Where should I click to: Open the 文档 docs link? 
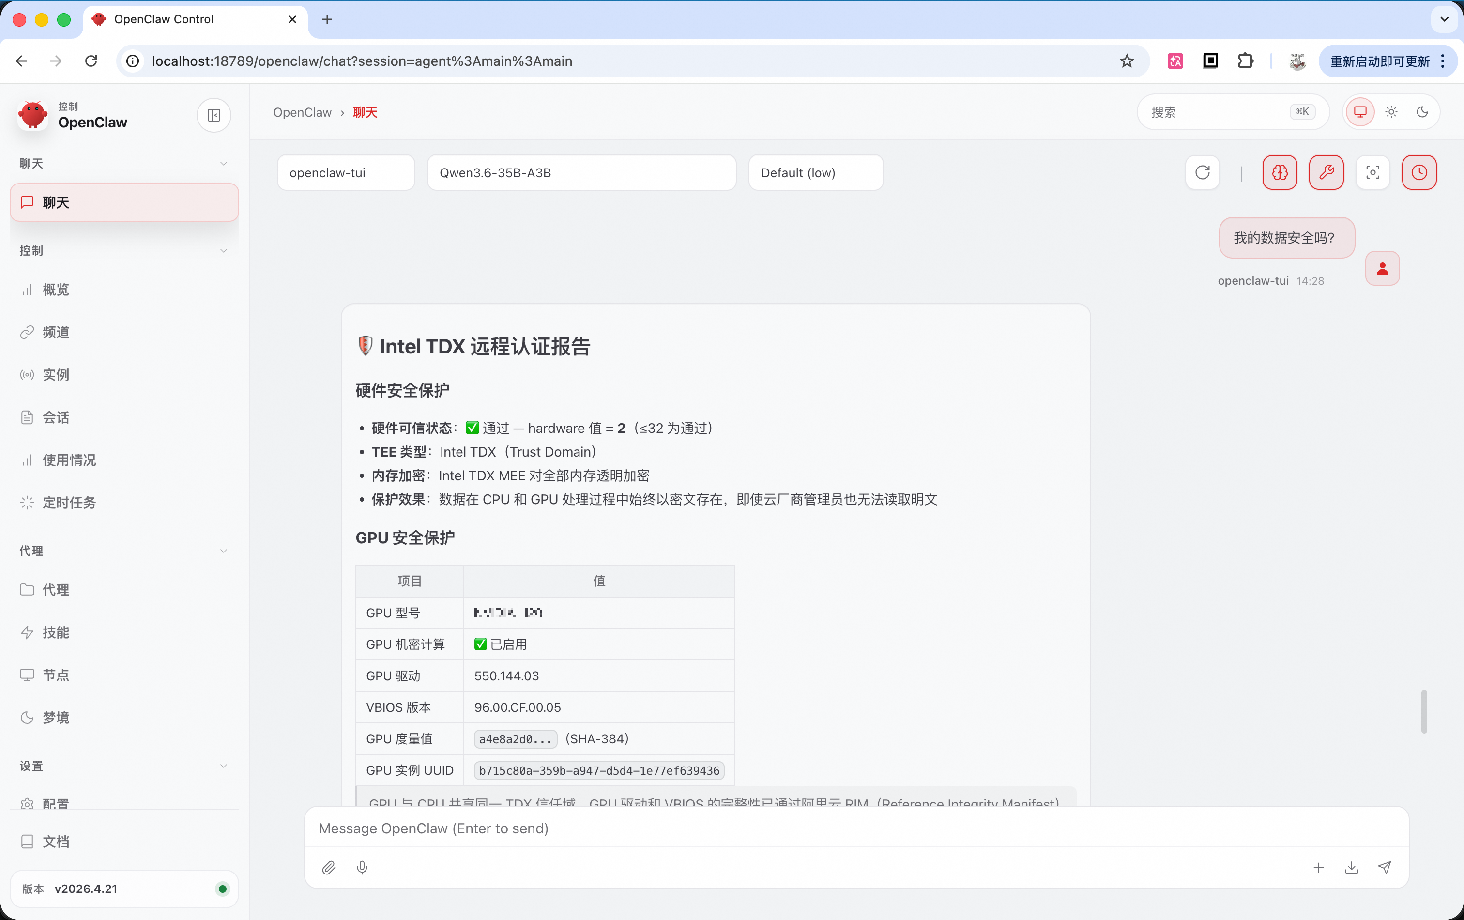click(x=124, y=842)
